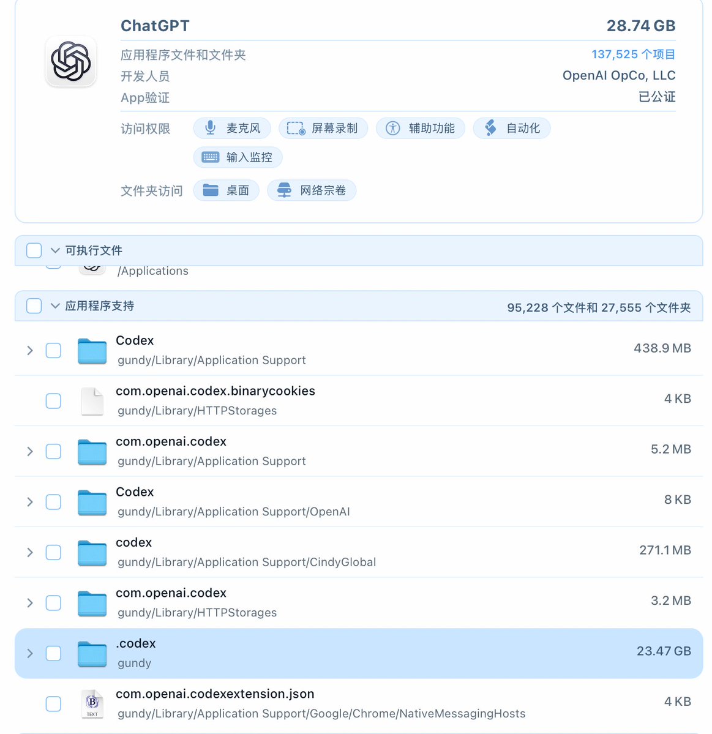Click the gundy/Library/Application Support/CindyGlobal path
712x734 pixels.
click(x=247, y=562)
